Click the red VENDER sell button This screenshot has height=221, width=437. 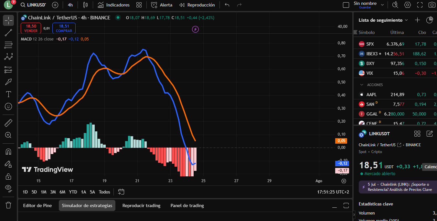pos(31,28)
